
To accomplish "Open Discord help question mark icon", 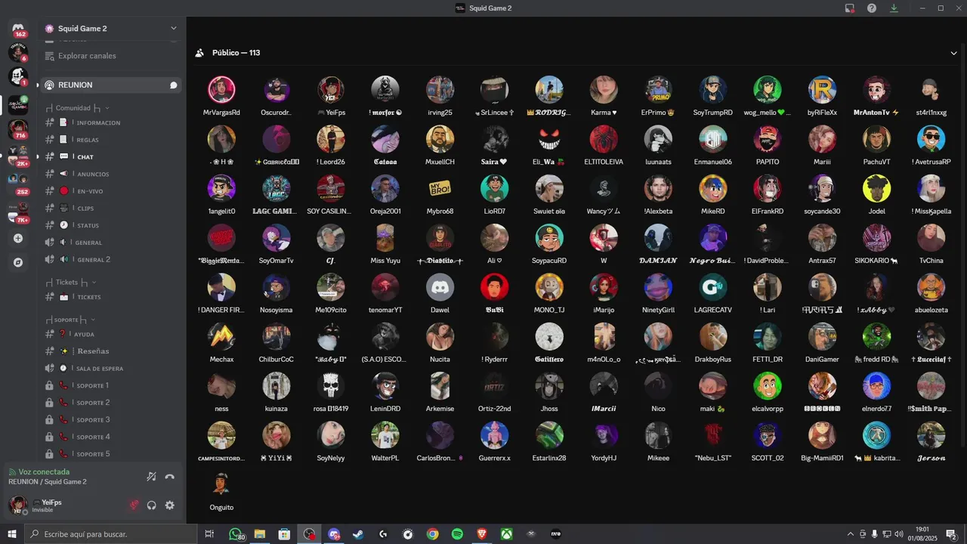I will tap(872, 8).
